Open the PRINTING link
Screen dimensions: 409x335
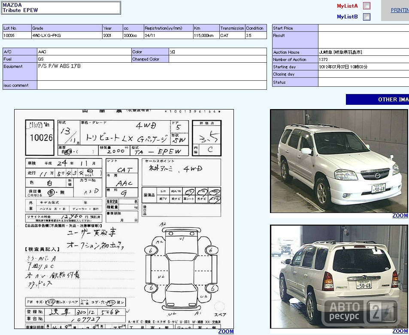coord(400,10)
